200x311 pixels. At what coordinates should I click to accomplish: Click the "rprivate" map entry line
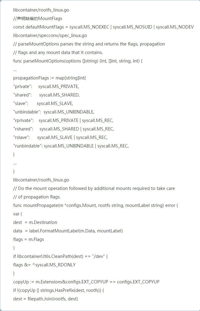click(x=63, y=120)
